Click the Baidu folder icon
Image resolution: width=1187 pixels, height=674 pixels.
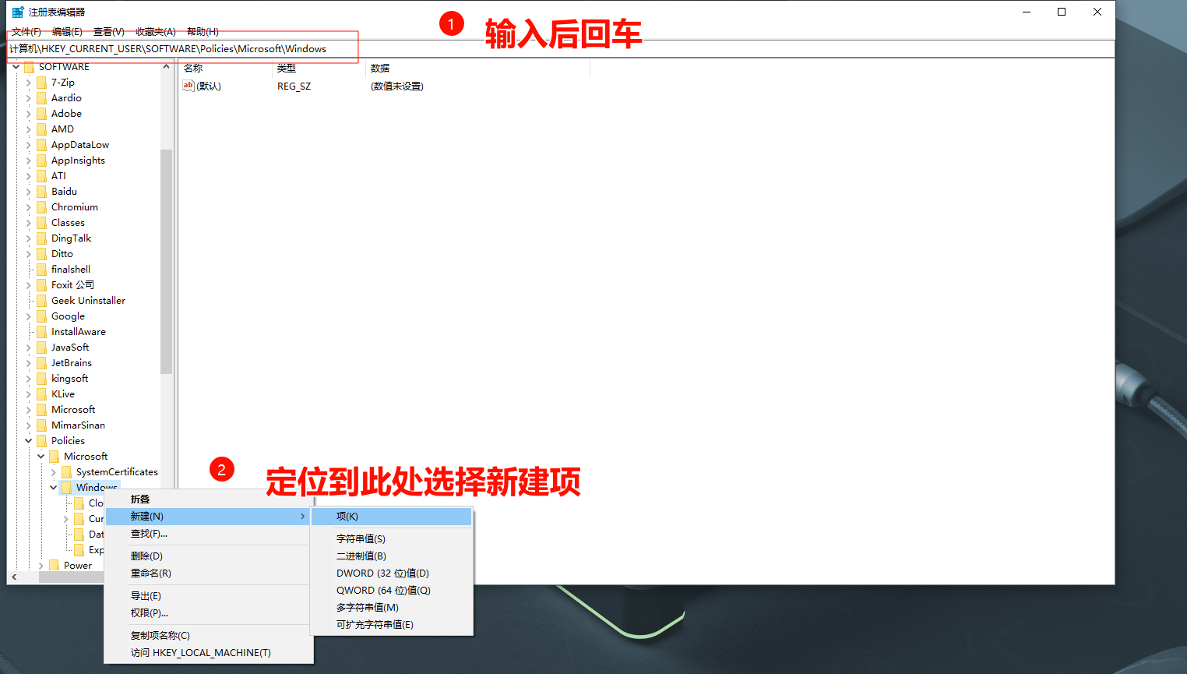pos(41,191)
